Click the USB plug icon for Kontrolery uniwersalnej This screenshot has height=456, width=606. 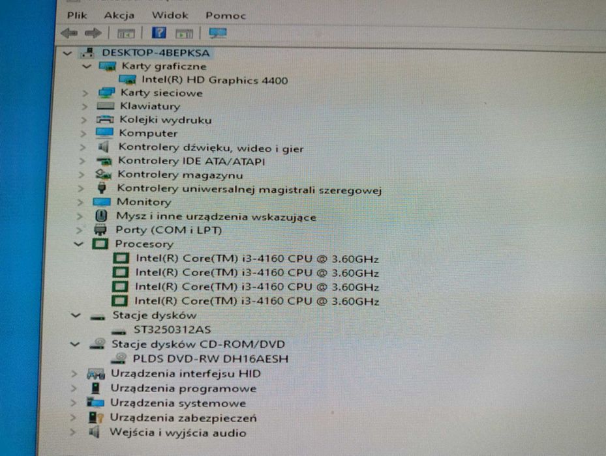pos(102,188)
